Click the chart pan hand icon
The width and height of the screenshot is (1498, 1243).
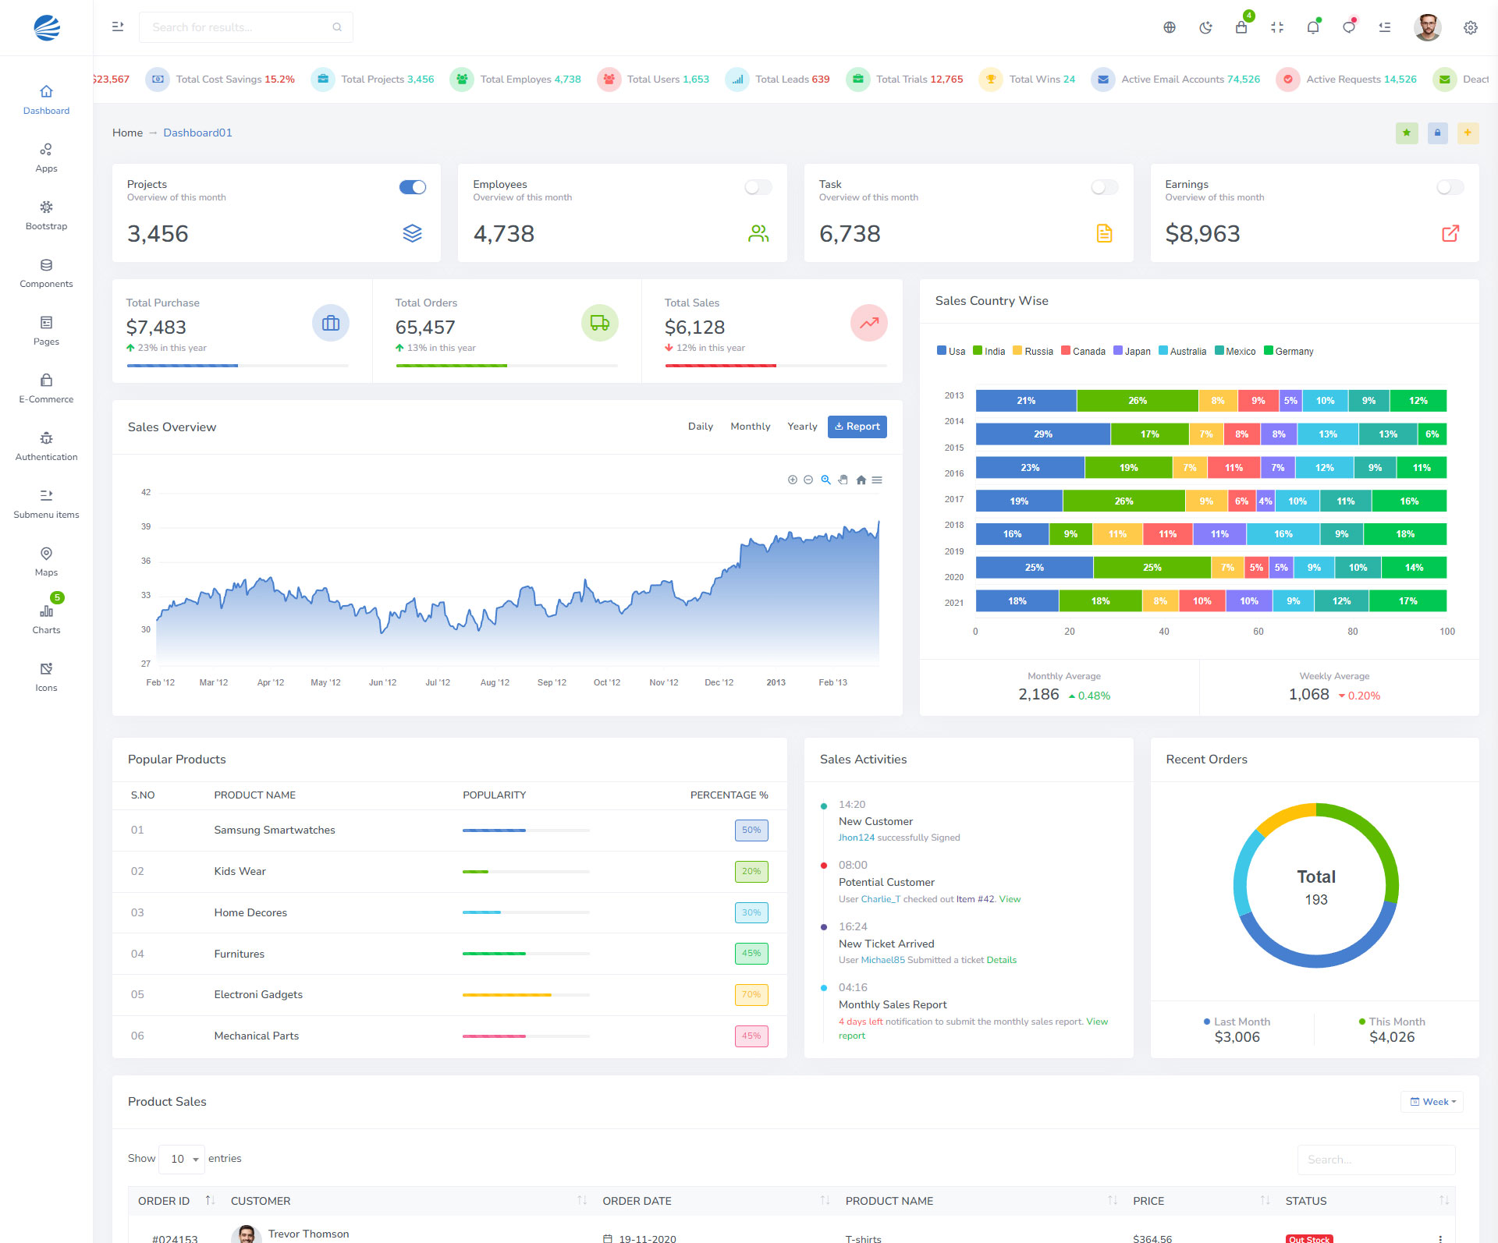click(x=843, y=480)
